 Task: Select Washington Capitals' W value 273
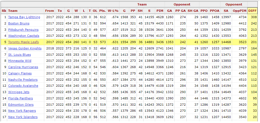[x=76, y=36]
